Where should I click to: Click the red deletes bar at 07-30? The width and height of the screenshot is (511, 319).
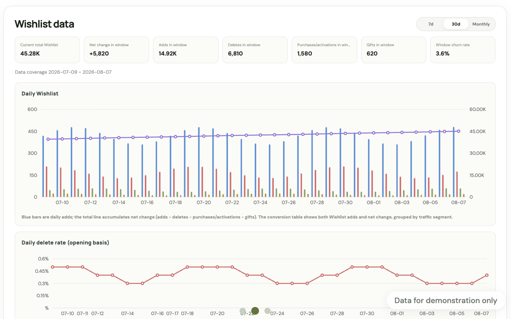pyautogui.click(x=344, y=182)
